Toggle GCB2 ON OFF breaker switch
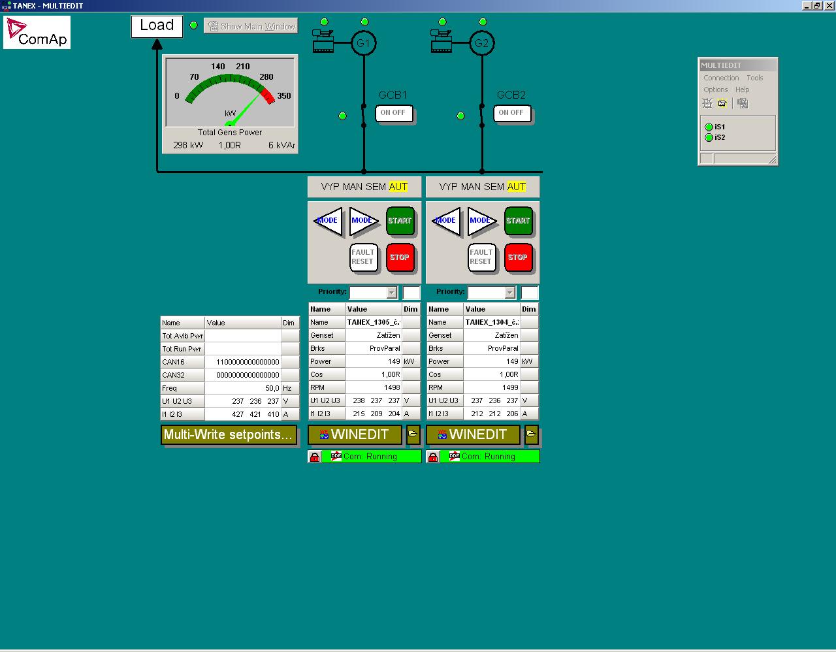836x652 pixels. click(511, 113)
